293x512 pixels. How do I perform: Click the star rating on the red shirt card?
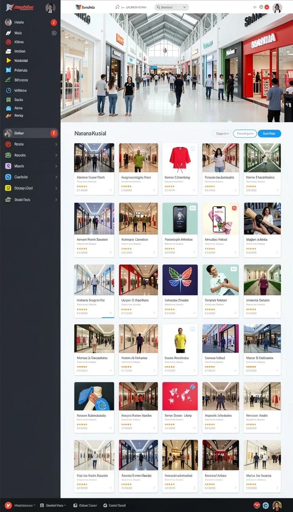(170, 186)
